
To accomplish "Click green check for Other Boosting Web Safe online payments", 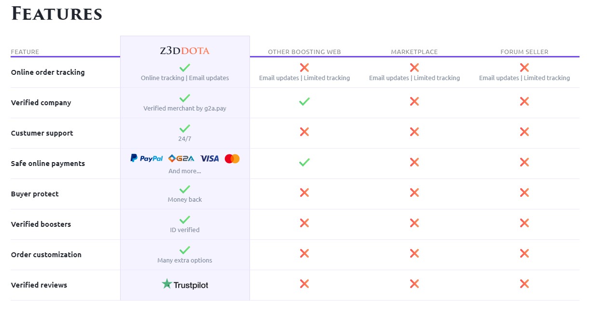I will tap(304, 162).
